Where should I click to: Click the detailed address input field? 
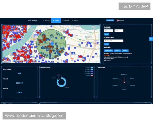[x=113, y=41]
